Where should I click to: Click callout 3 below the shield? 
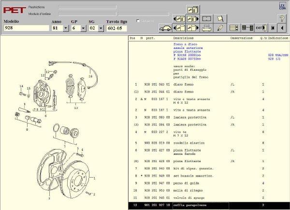coord(49,198)
